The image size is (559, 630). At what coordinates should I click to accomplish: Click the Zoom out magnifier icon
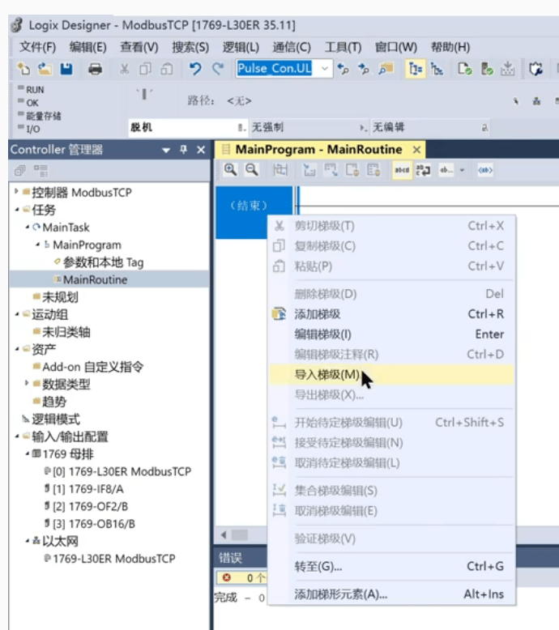coord(252,170)
